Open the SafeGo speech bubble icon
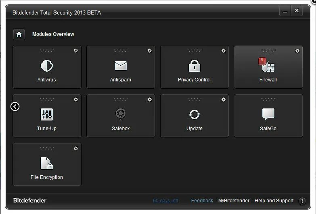Screen dimensions: 316x214 pyautogui.click(x=268, y=114)
